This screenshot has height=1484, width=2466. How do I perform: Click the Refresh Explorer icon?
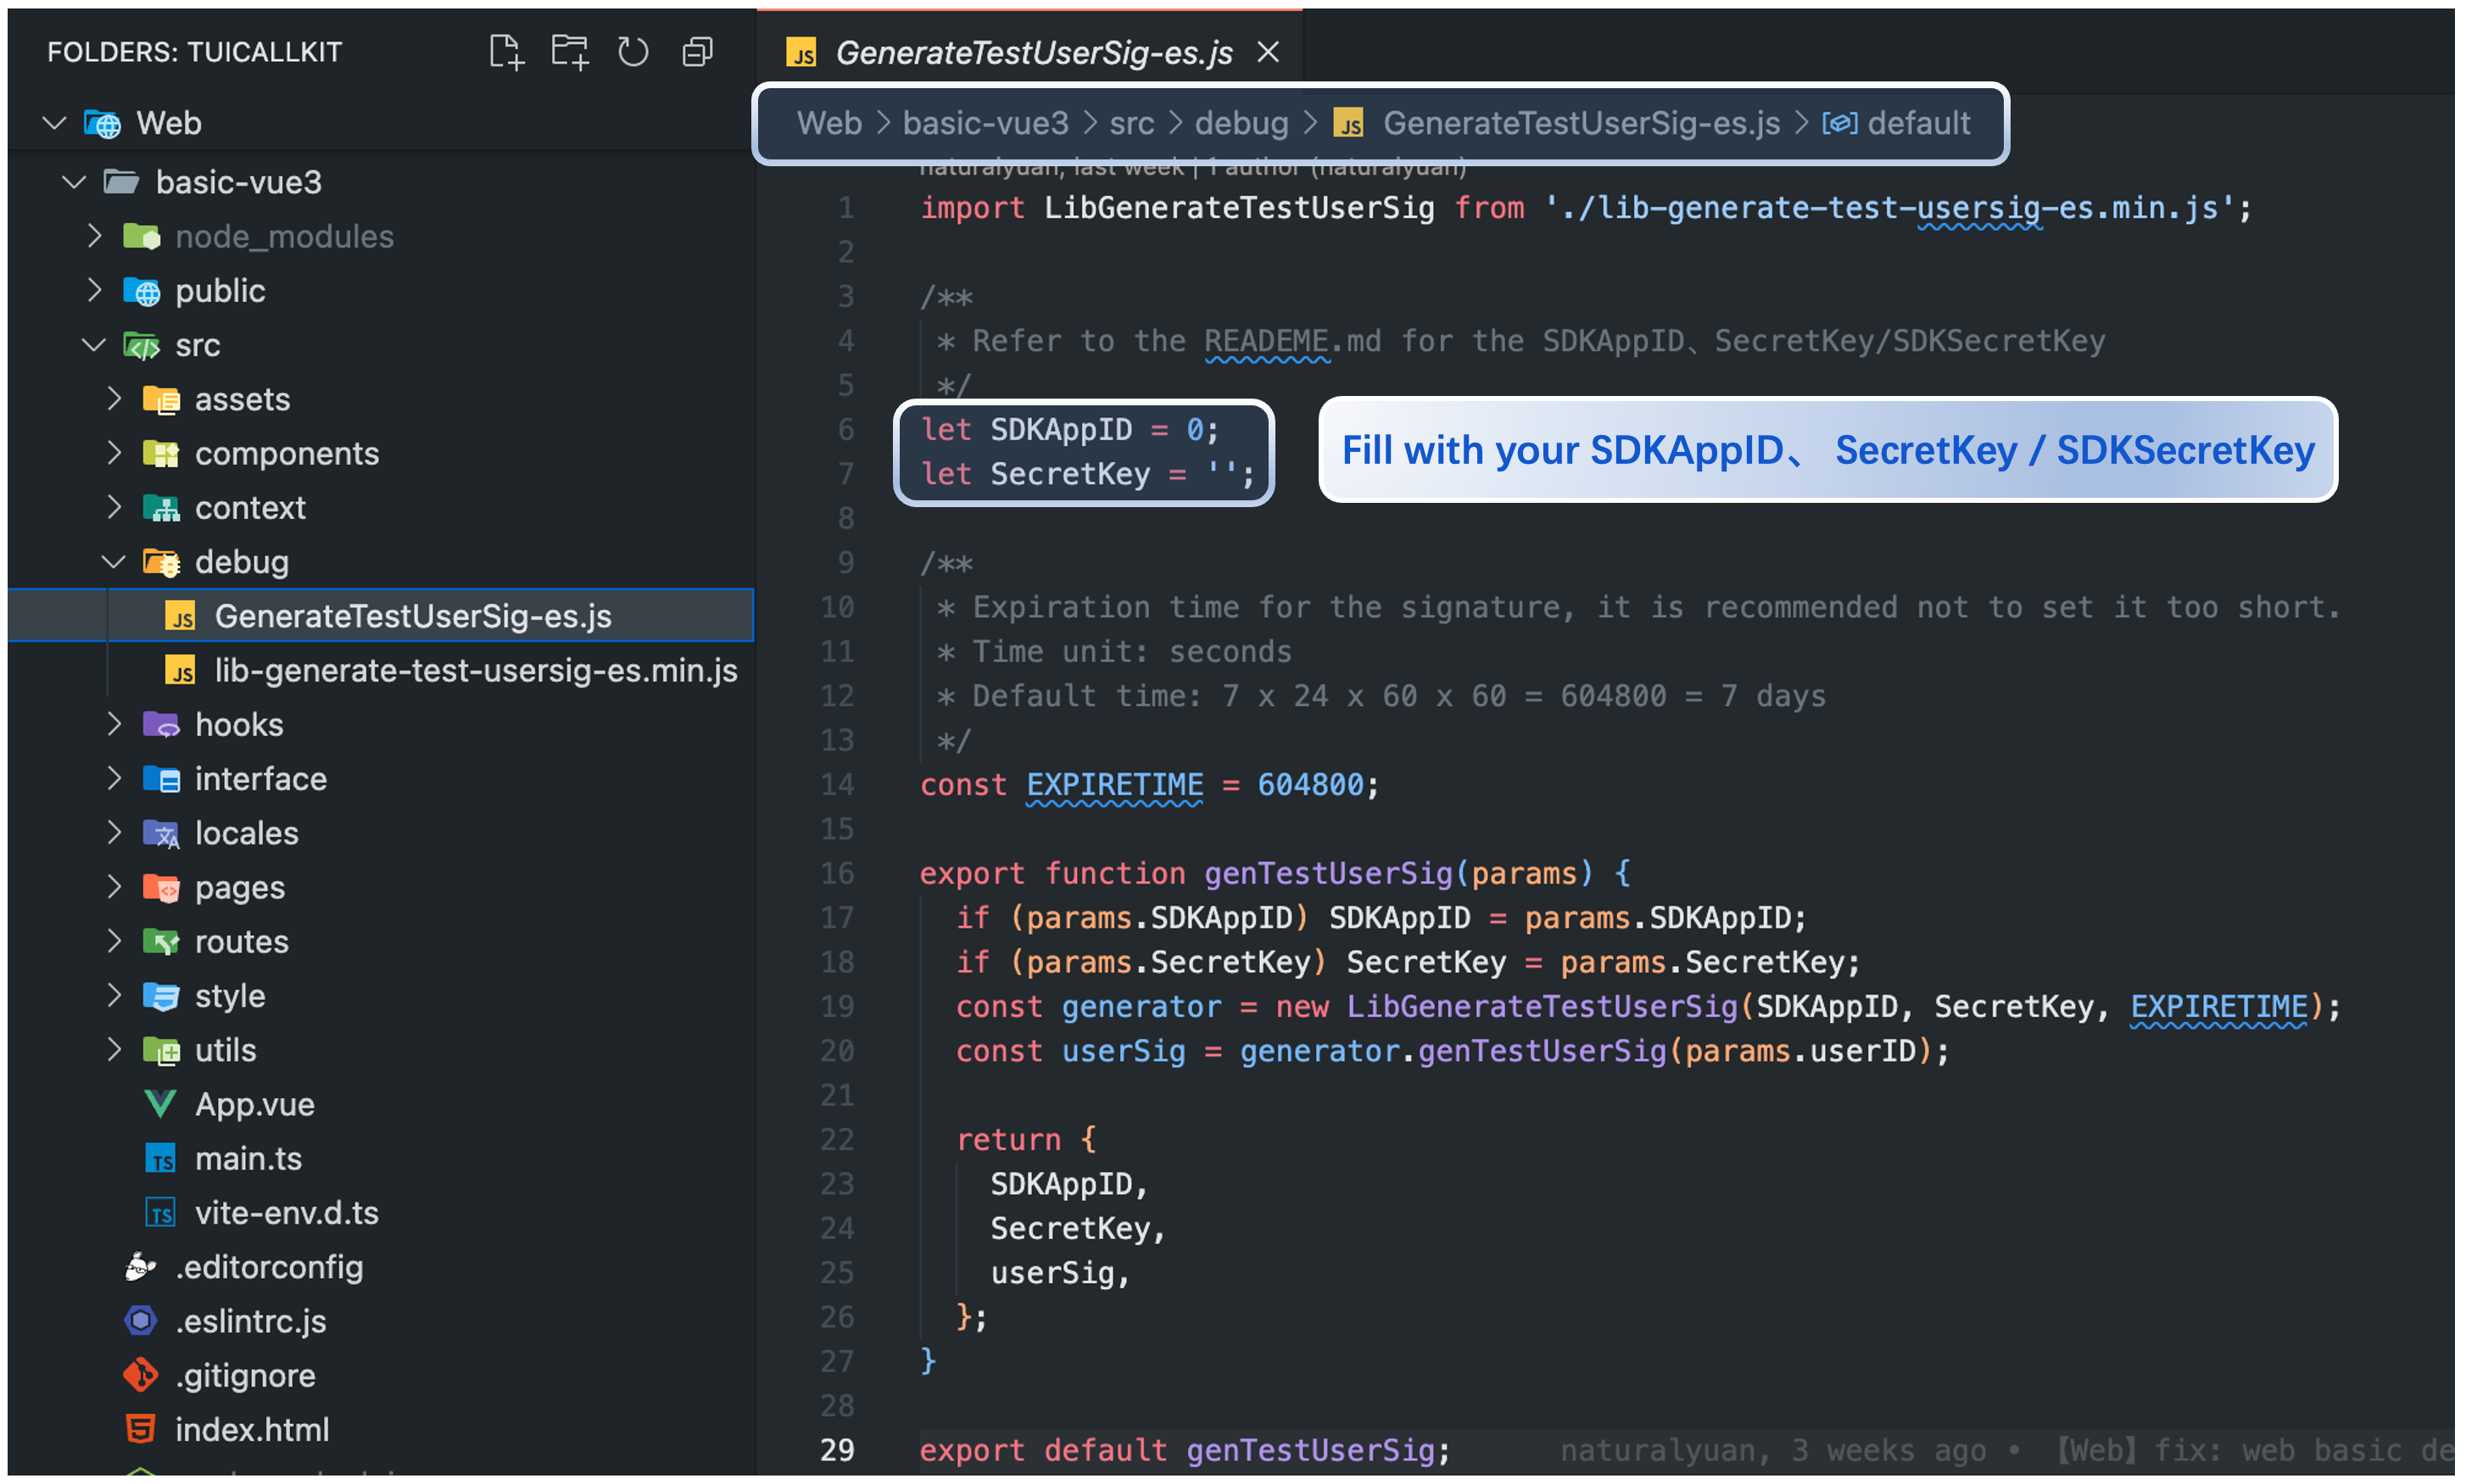pos(633,52)
